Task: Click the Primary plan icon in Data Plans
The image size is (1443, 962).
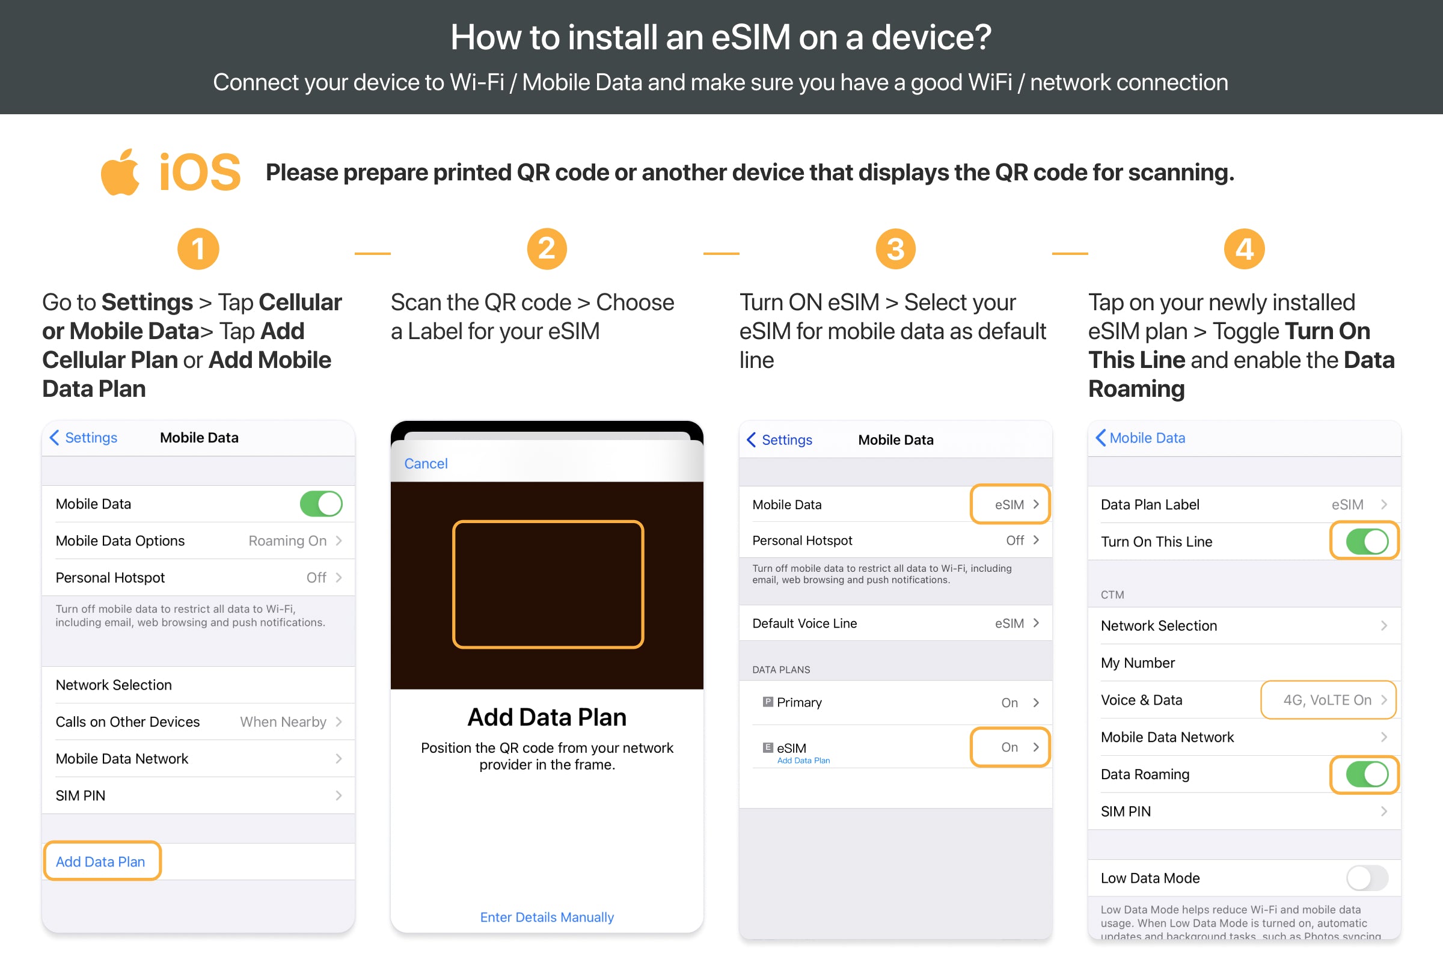Action: (x=768, y=702)
